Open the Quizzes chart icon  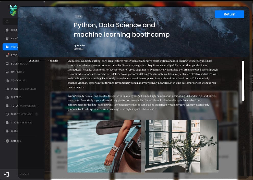(x=7, y=97)
